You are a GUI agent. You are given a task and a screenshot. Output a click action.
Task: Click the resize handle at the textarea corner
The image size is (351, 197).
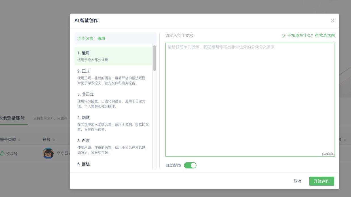click(333, 155)
